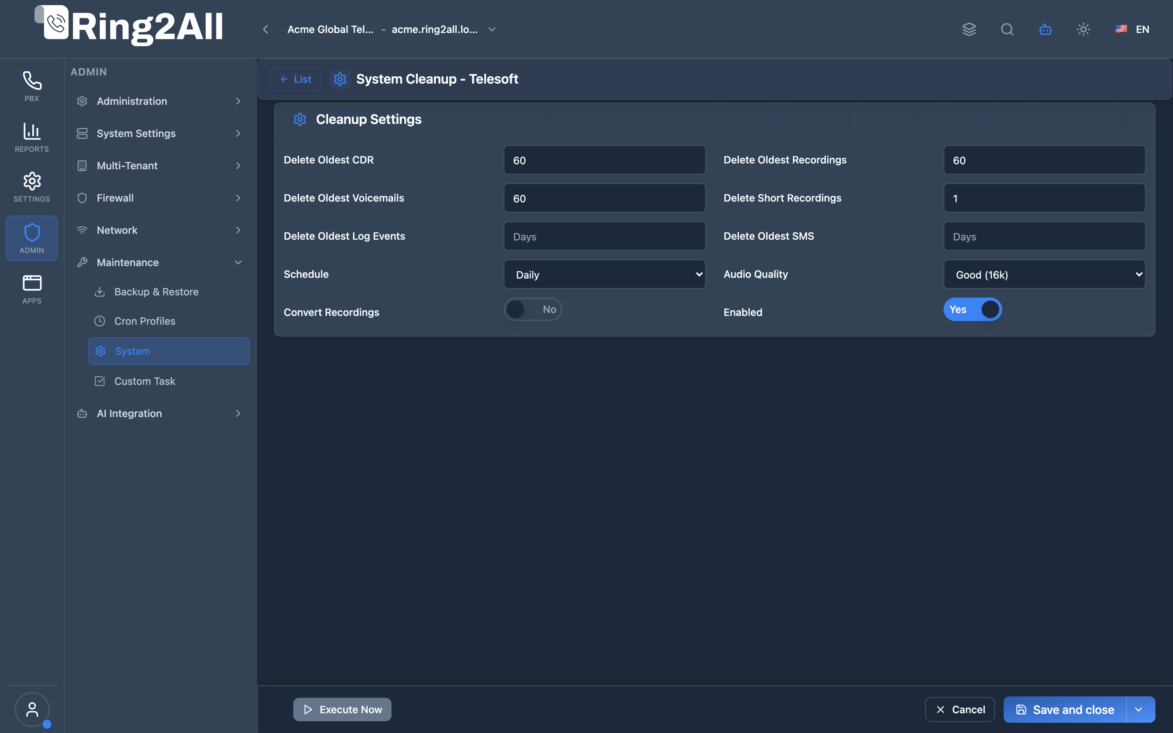
Task: Open Cron Profiles
Action: click(169, 321)
